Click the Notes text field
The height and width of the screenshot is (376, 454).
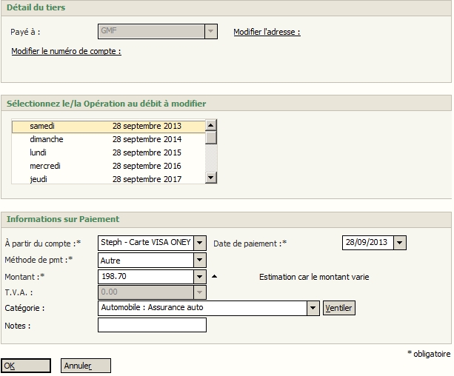coord(152,325)
